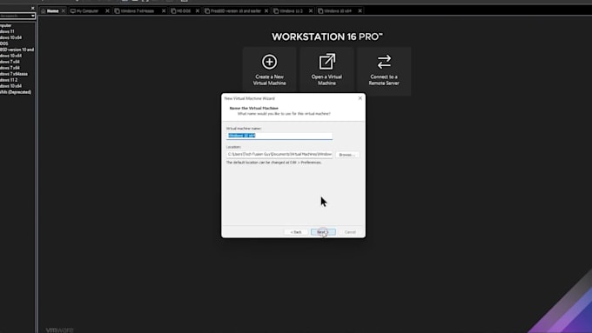Click the Virtual machine name field
The height and width of the screenshot is (333, 592).
[279, 136]
